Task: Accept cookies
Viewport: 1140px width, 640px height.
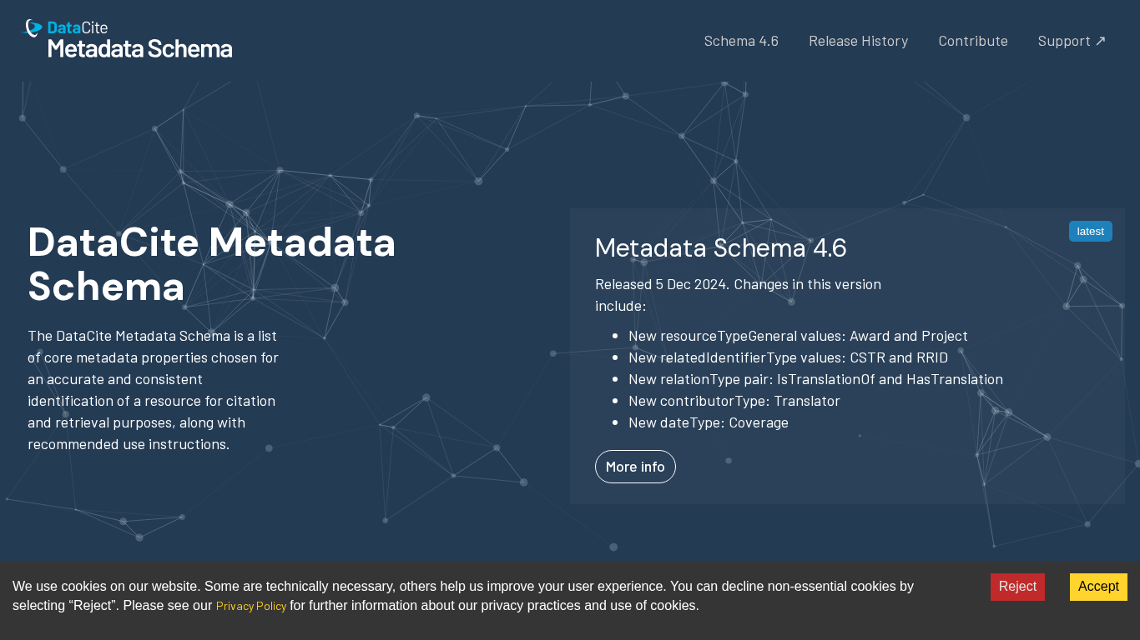Action: click(x=1098, y=587)
